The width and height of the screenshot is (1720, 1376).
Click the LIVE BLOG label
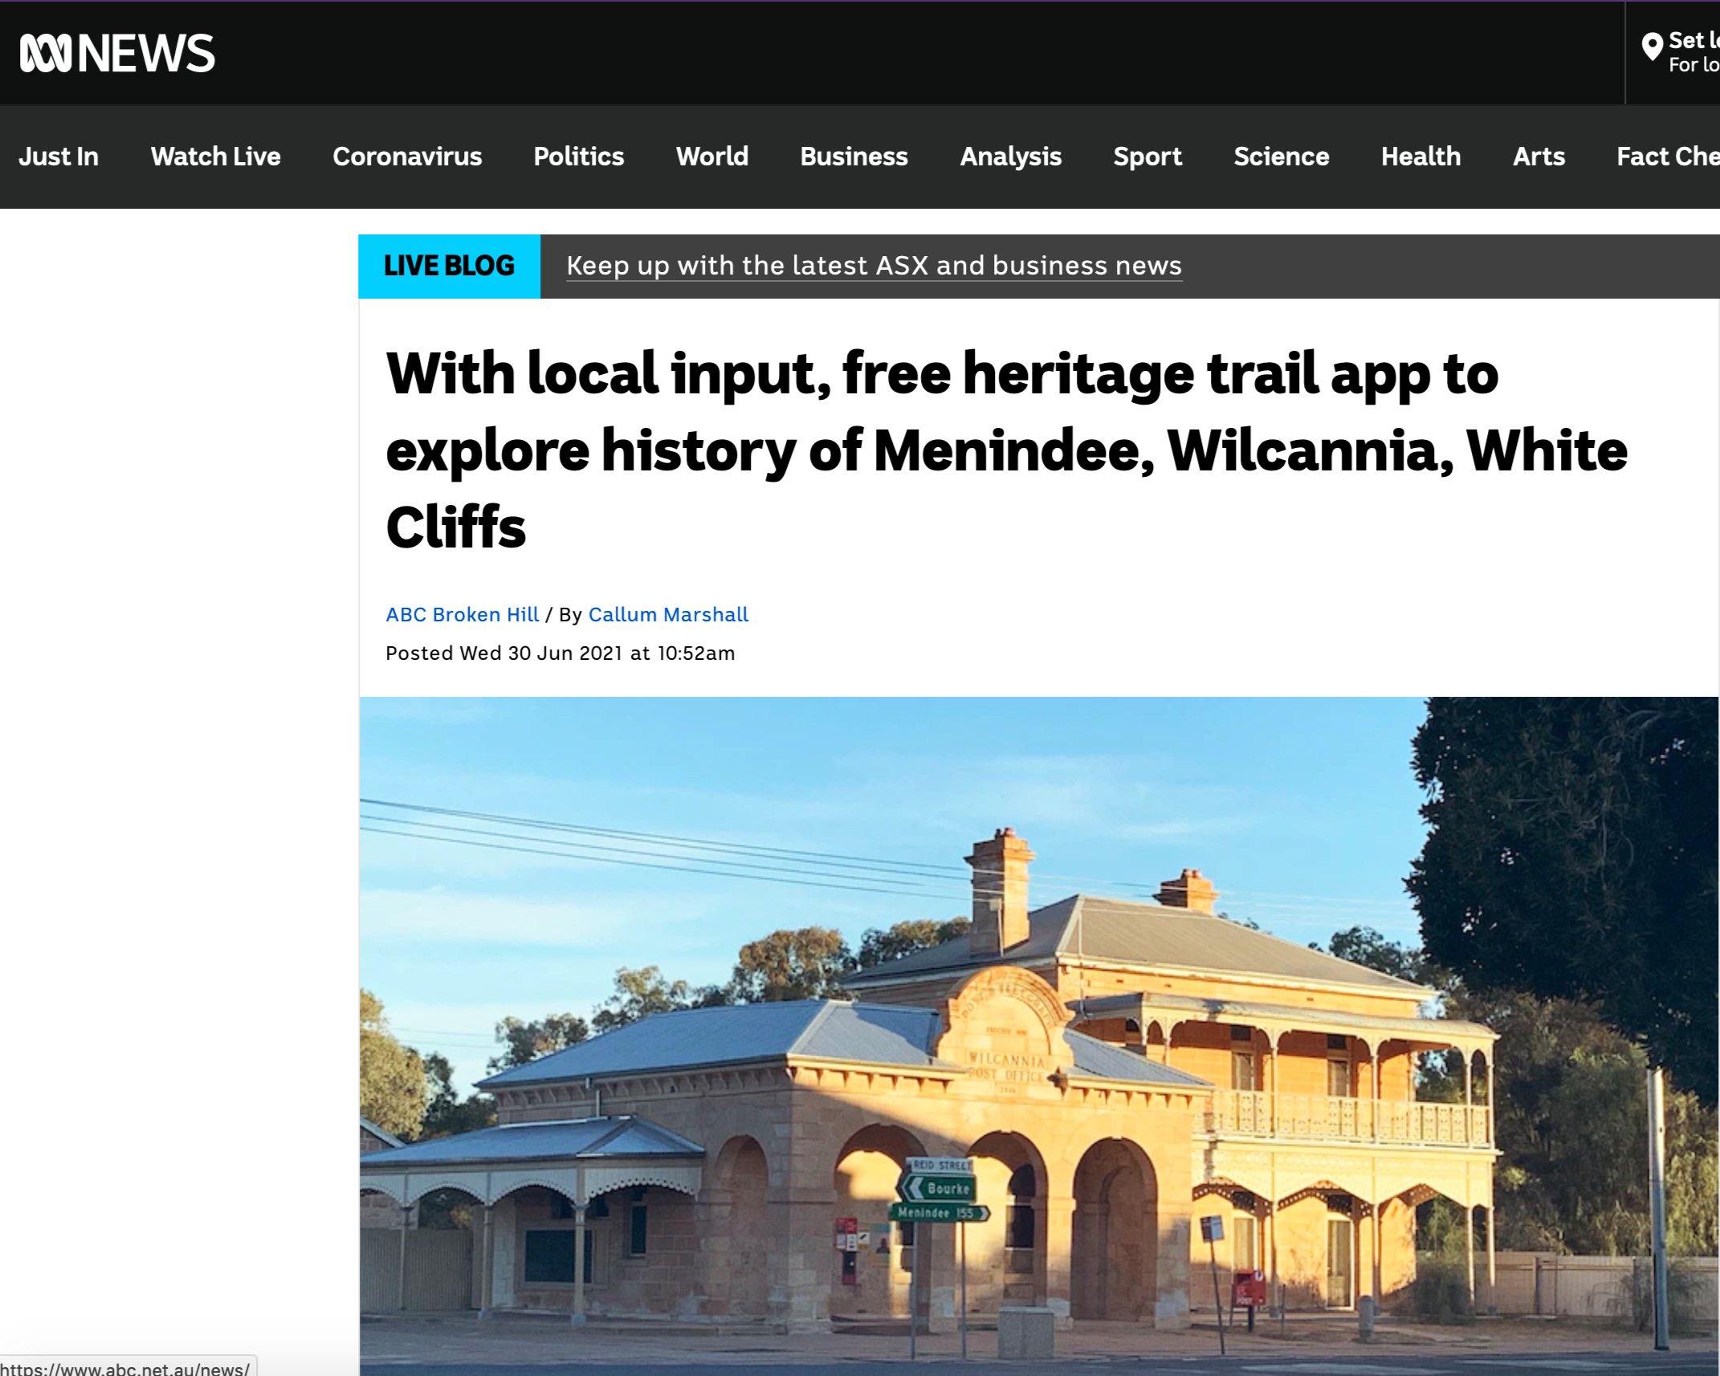click(x=450, y=266)
